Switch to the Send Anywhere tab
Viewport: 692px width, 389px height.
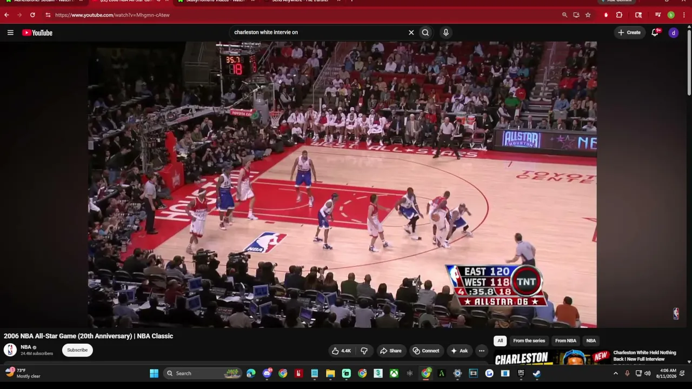click(303, 2)
